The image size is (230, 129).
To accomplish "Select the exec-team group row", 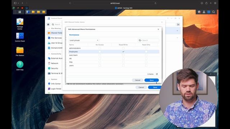I will (114, 55).
